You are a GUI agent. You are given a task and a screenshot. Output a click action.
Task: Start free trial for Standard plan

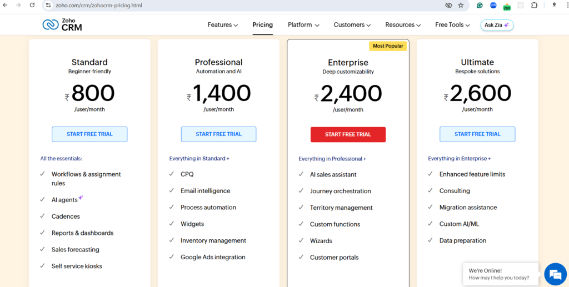coord(89,134)
